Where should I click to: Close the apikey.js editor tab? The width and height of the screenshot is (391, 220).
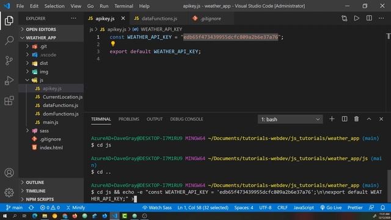pos(123,18)
